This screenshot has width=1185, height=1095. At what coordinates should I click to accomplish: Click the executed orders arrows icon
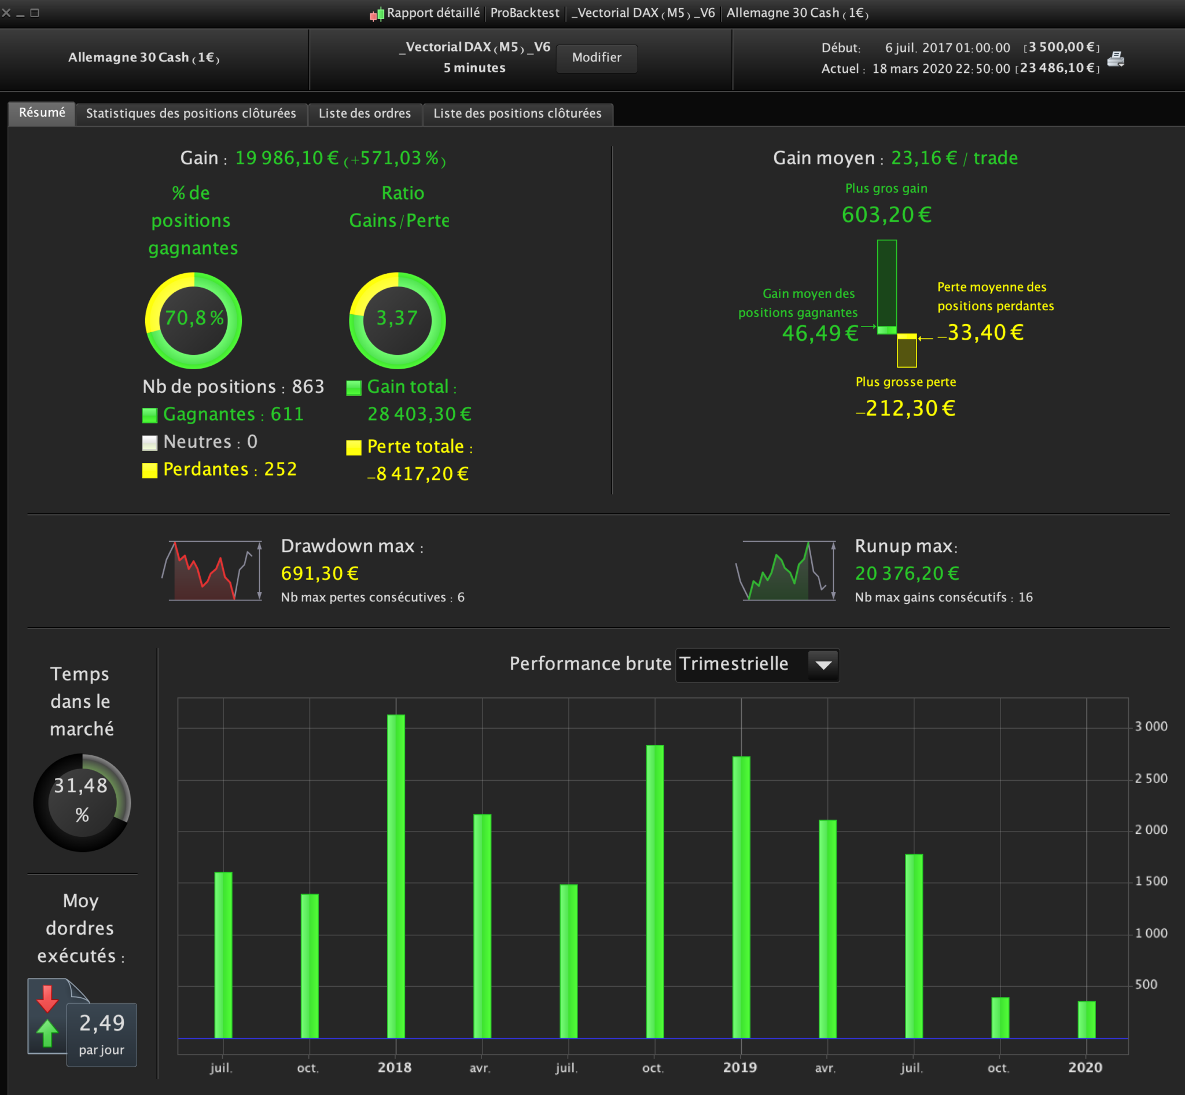[47, 1016]
